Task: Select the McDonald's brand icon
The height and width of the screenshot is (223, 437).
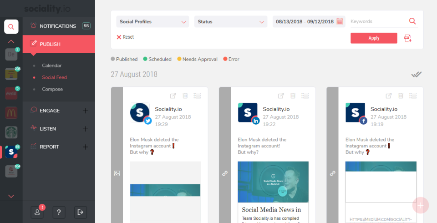Action: 11,113
